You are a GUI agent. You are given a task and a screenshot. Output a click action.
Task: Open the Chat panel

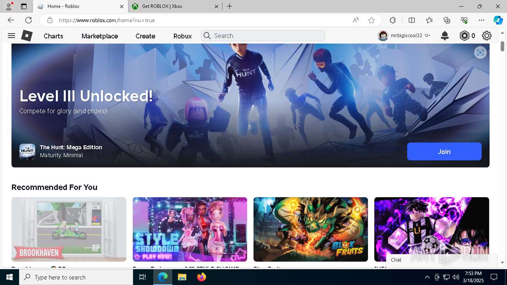(442, 260)
